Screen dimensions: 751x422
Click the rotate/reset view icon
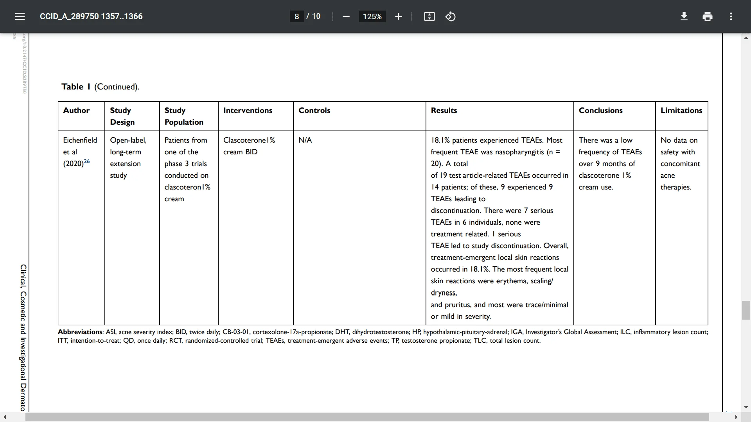[450, 16]
